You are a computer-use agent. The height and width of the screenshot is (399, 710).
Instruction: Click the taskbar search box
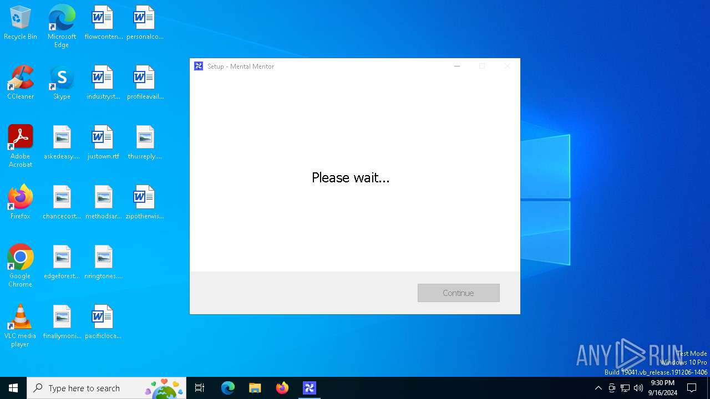click(x=106, y=388)
